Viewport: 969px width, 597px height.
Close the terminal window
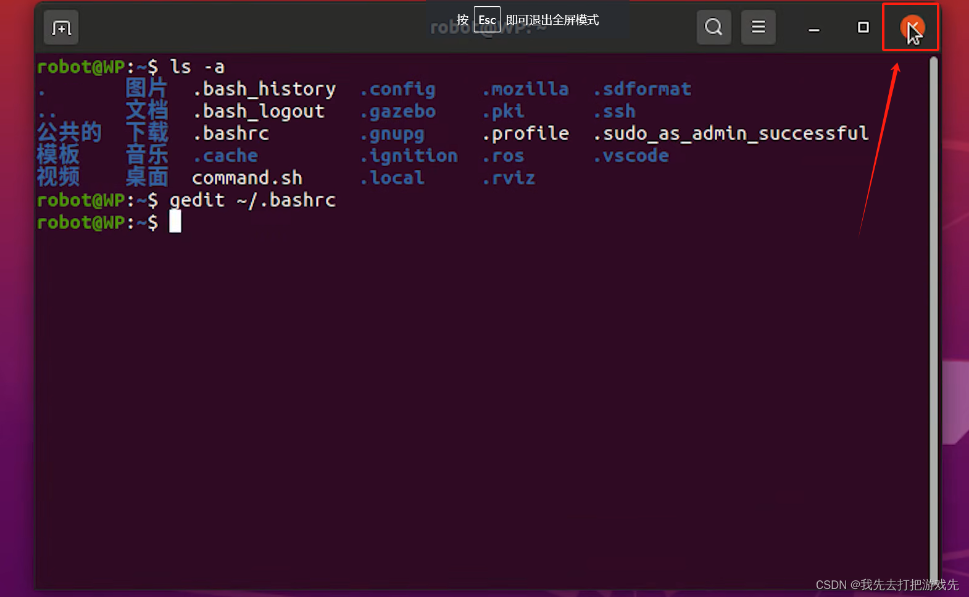coord(912,27)
